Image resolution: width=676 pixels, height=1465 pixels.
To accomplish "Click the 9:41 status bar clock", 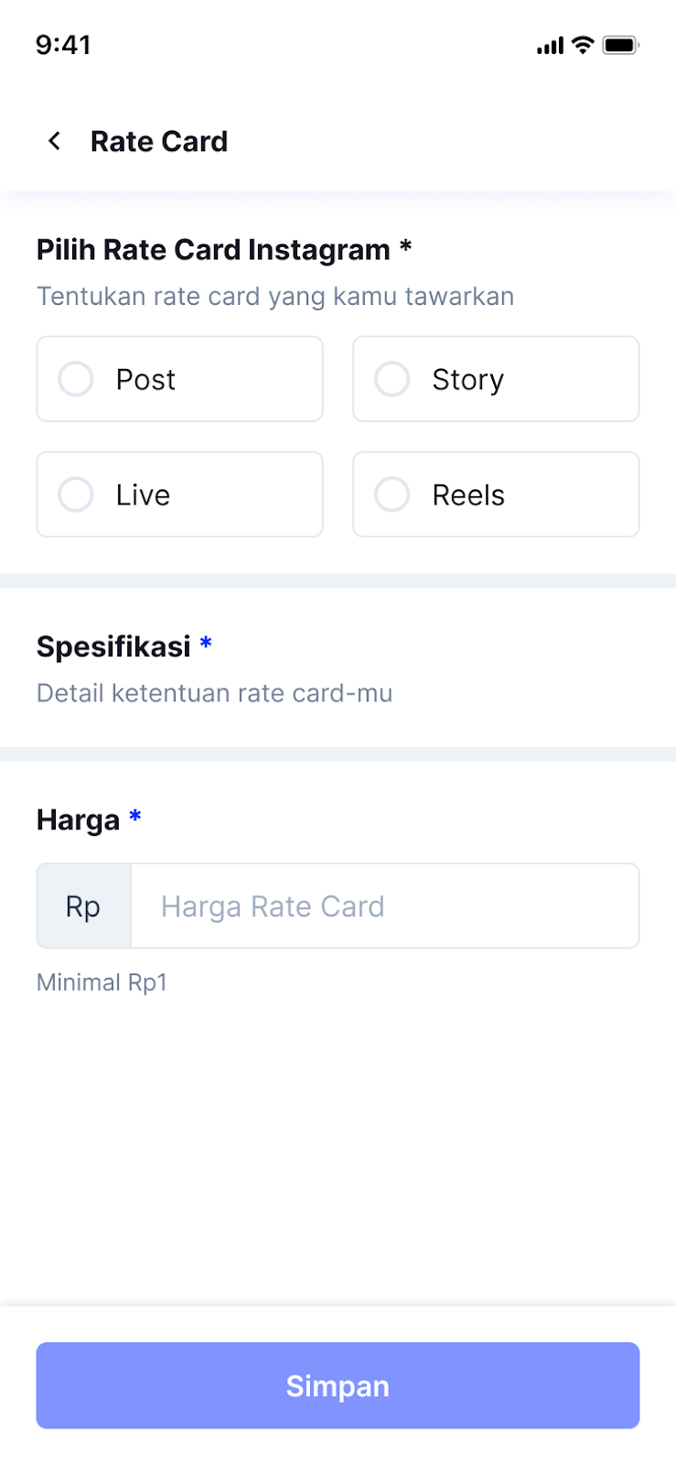I will [x=63, y=45].
